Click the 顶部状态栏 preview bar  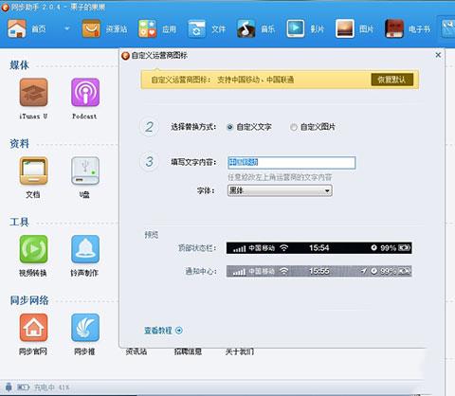[318, 248]
